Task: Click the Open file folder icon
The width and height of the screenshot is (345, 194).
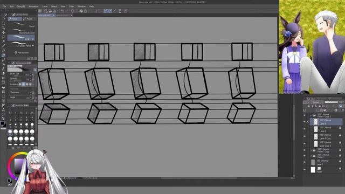Action: (x=50, y=11)
